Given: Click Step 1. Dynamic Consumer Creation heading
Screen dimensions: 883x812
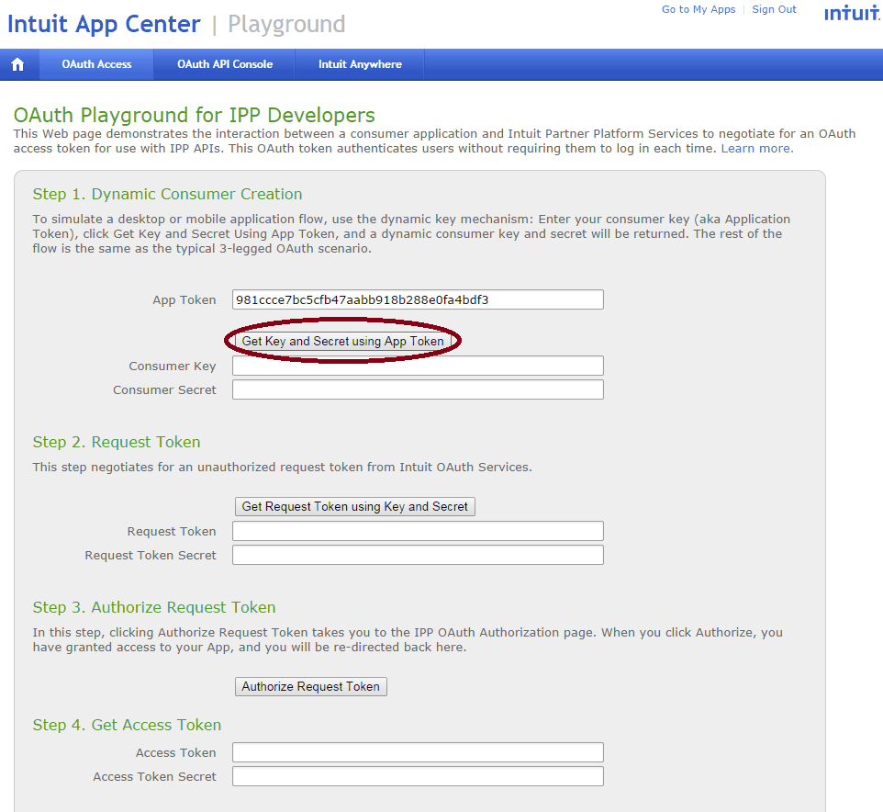Looking at the screenshot, I should coord(167,194).
